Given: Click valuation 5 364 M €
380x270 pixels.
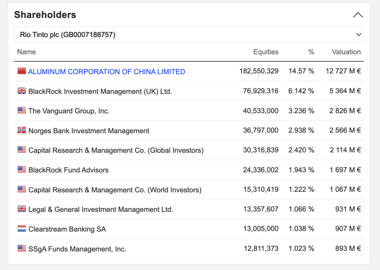Looking at the screenshot, I should (345, 91).
